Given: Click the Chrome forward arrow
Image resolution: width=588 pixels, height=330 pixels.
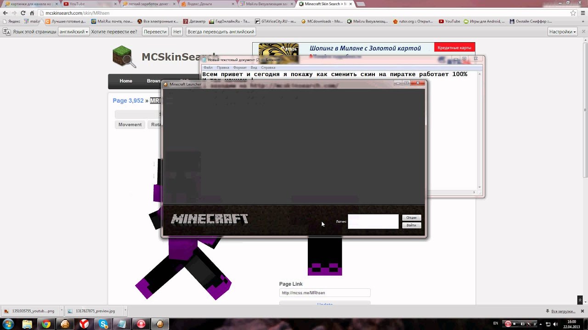Looking at the screenshot, I should (x=14, y=13).
